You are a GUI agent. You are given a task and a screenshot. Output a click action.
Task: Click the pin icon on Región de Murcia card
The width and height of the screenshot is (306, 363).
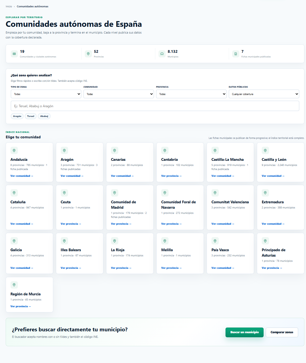(14, 285)
